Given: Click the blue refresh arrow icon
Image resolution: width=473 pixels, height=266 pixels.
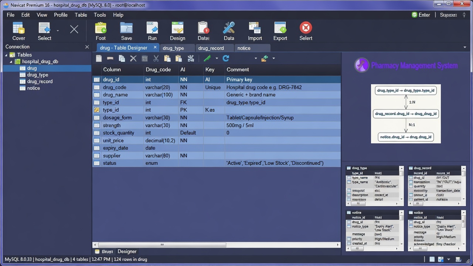Looking at the screenshot, I should (226, 58).
